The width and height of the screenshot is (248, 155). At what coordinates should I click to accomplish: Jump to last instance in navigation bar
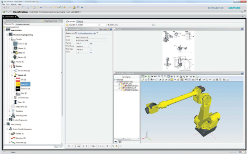(x=87, y=146)
